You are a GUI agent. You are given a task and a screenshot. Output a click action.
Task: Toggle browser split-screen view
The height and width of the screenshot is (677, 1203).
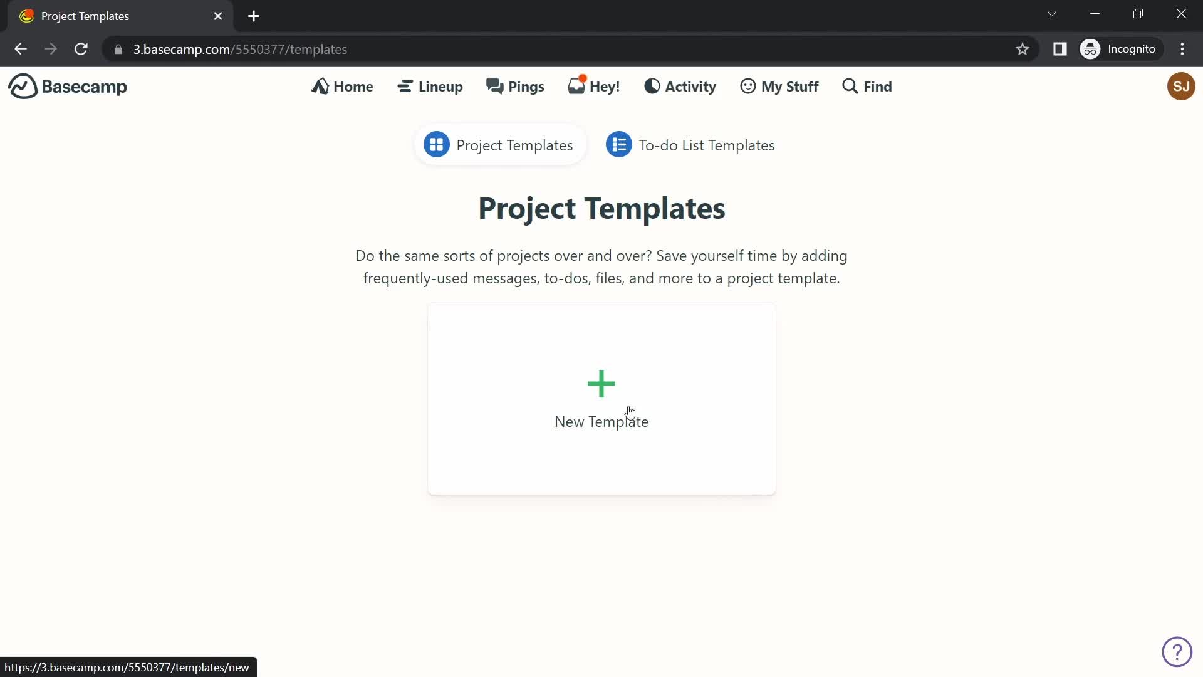click(x=1061, y=48)
